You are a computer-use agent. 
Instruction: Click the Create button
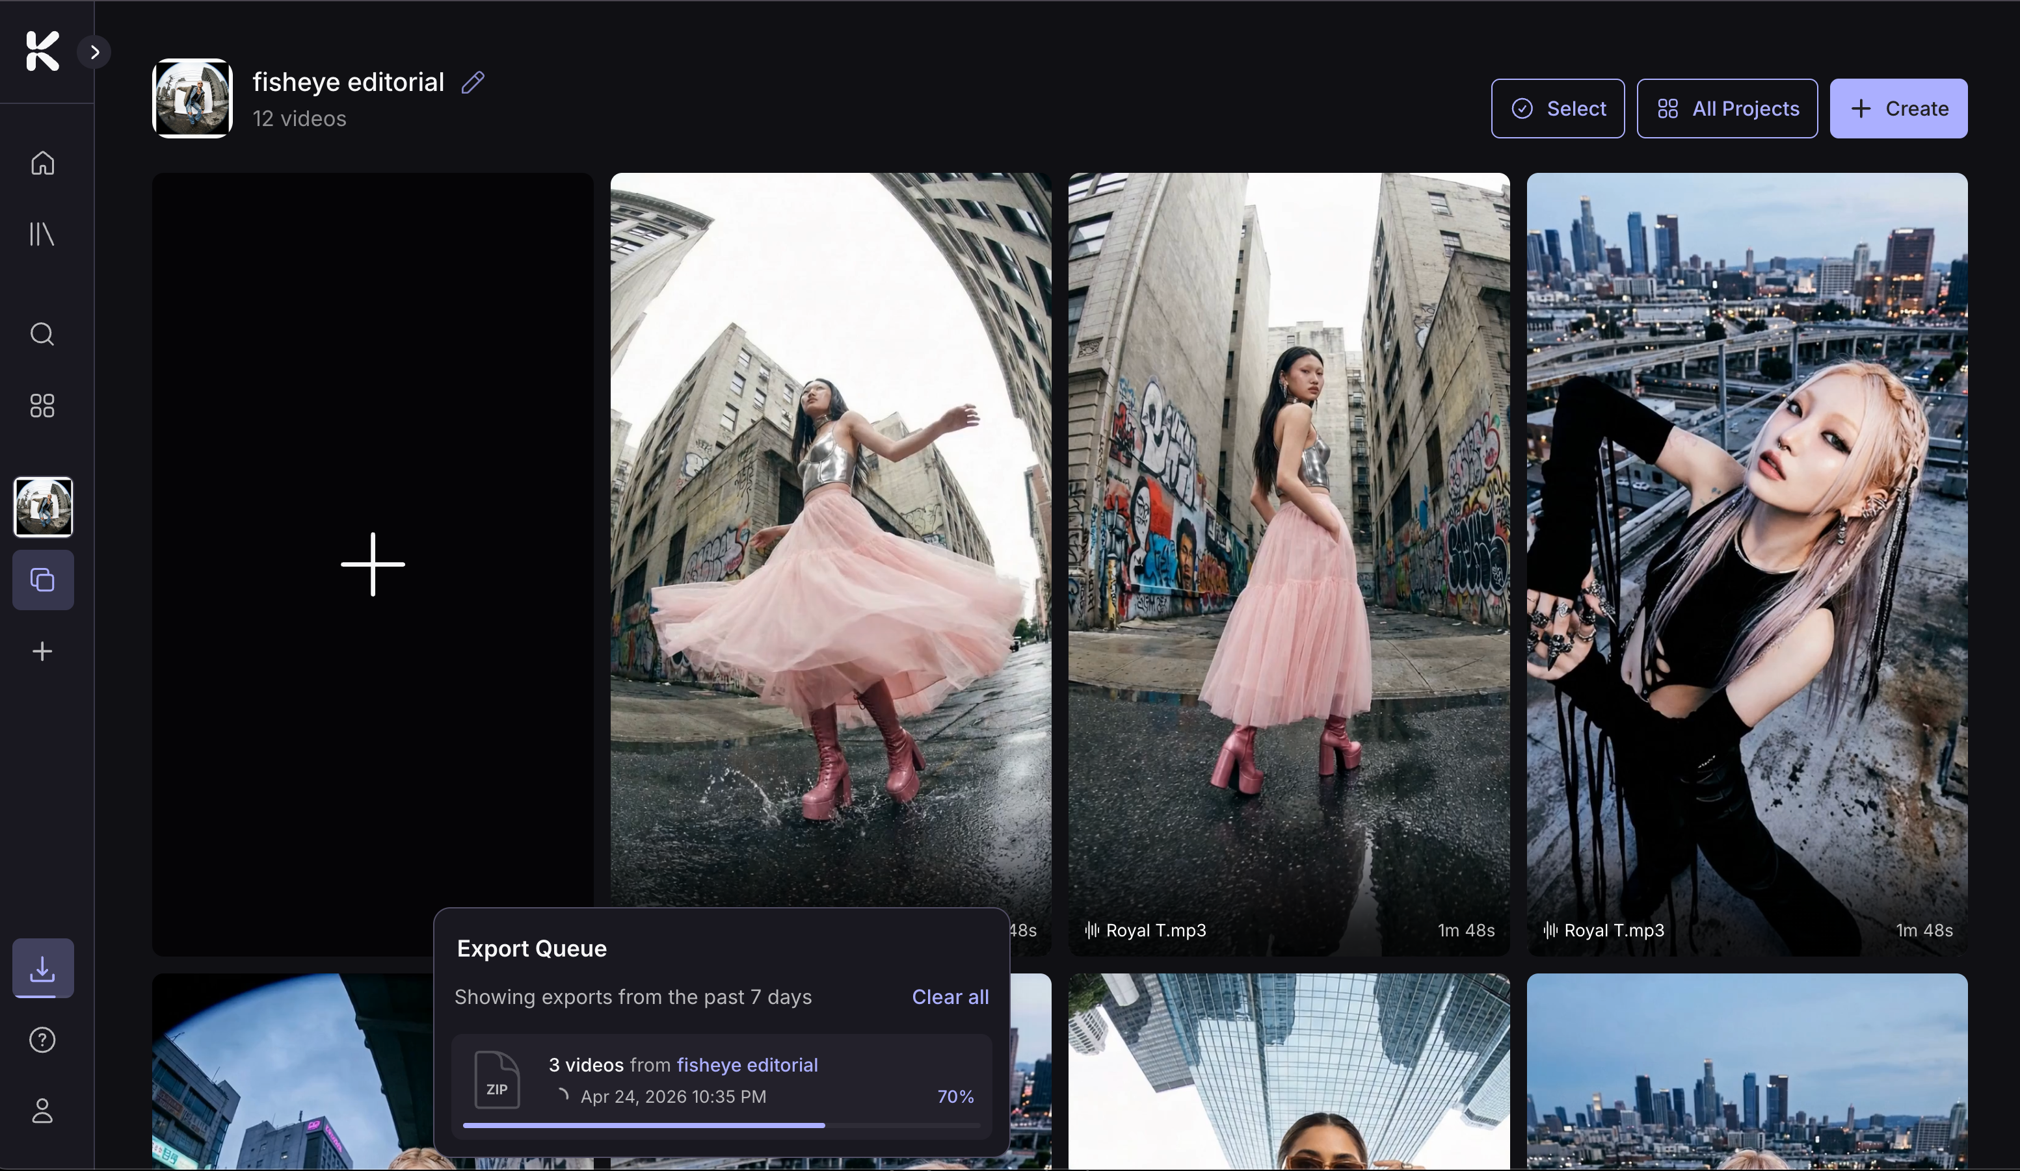click(1898, 108)
